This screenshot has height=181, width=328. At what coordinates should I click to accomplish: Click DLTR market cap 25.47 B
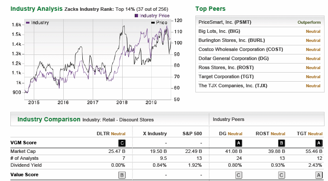click(x=117, y=151)
